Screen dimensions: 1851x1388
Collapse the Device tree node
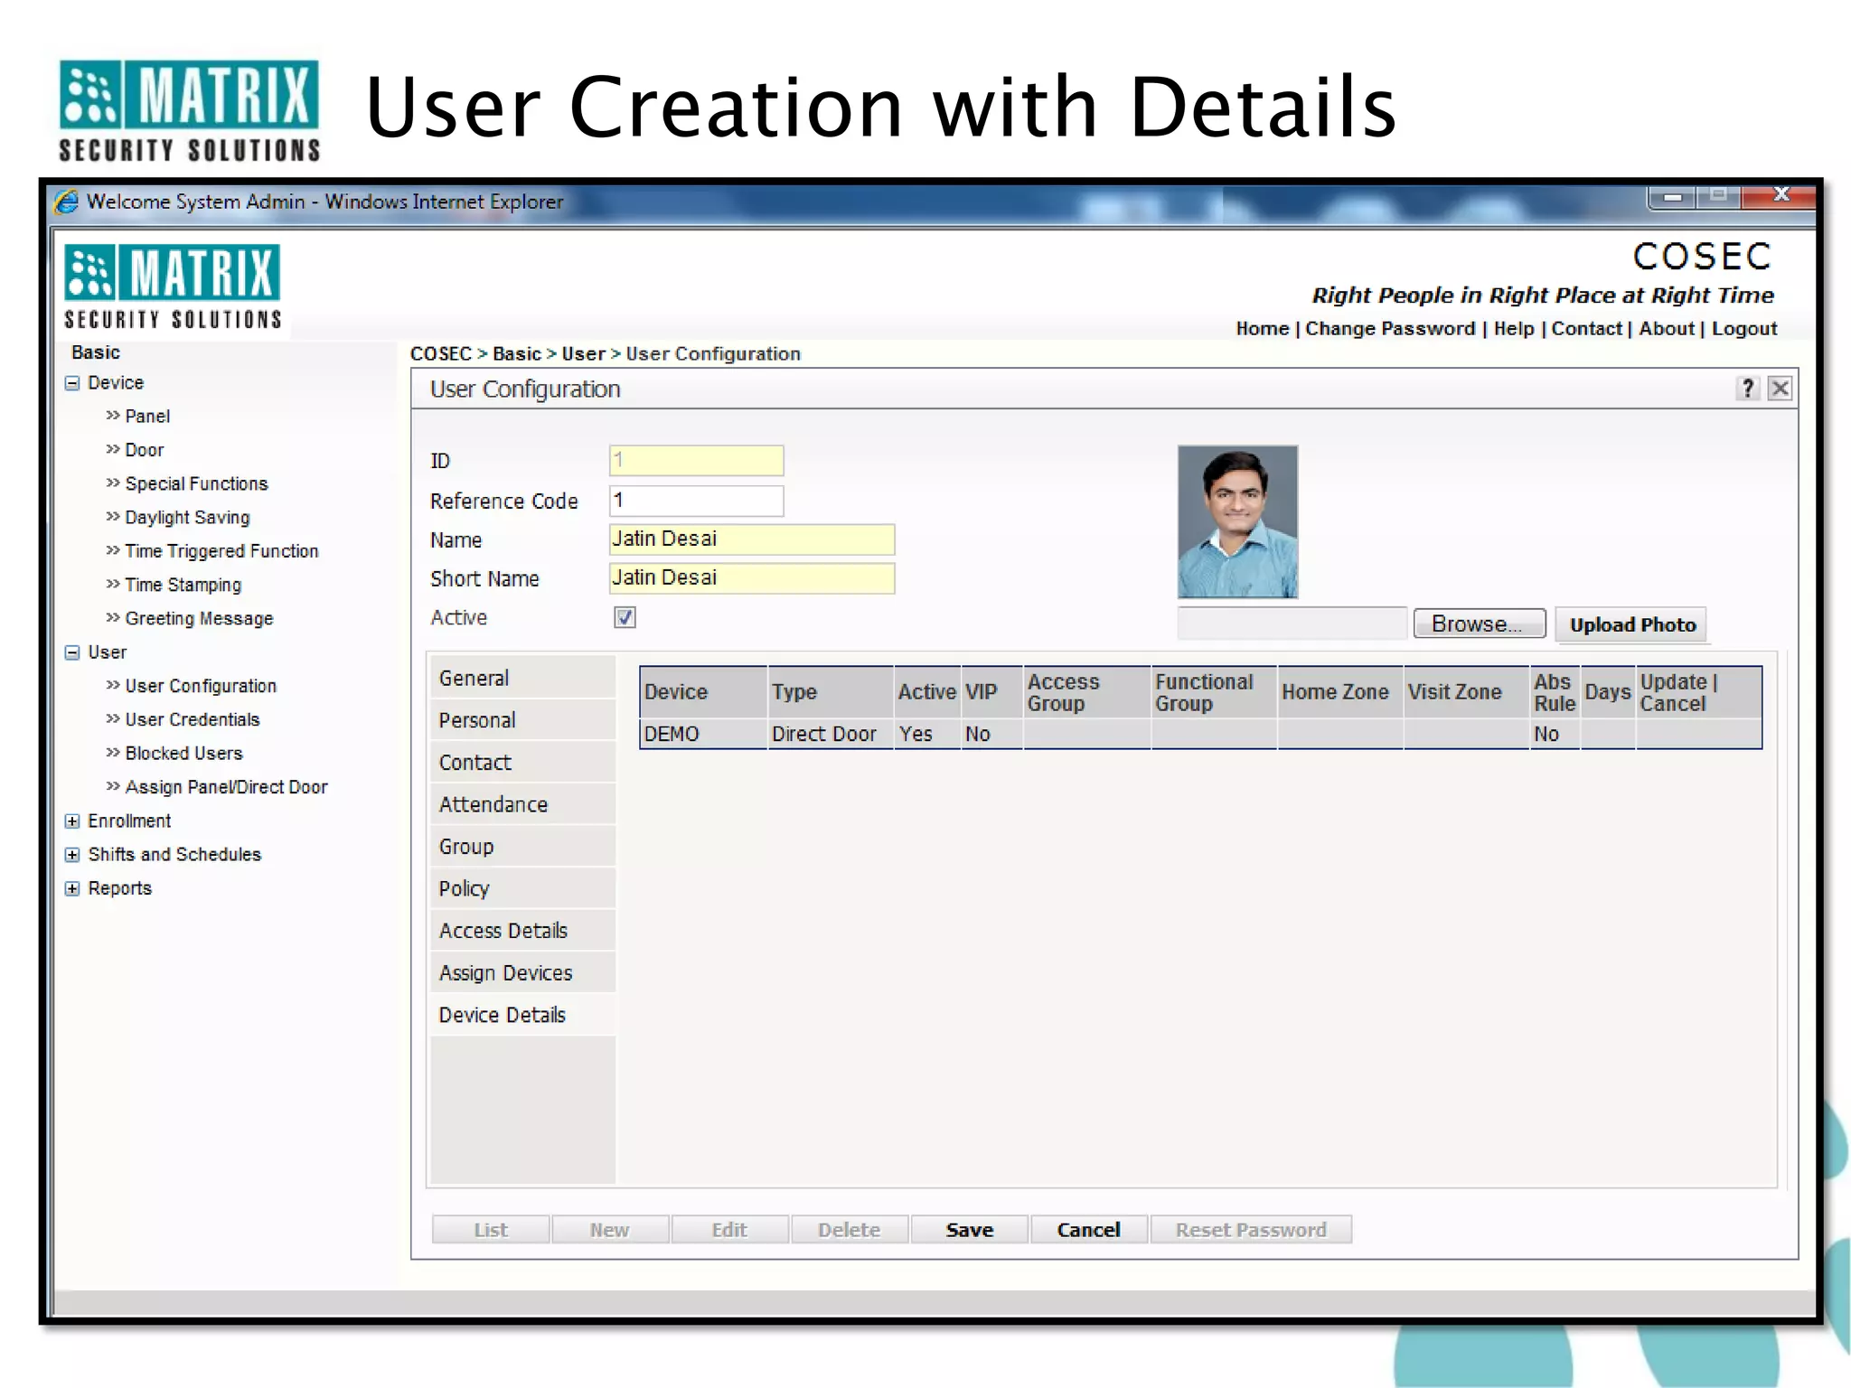pyautogui.click(x=72, y=383)
